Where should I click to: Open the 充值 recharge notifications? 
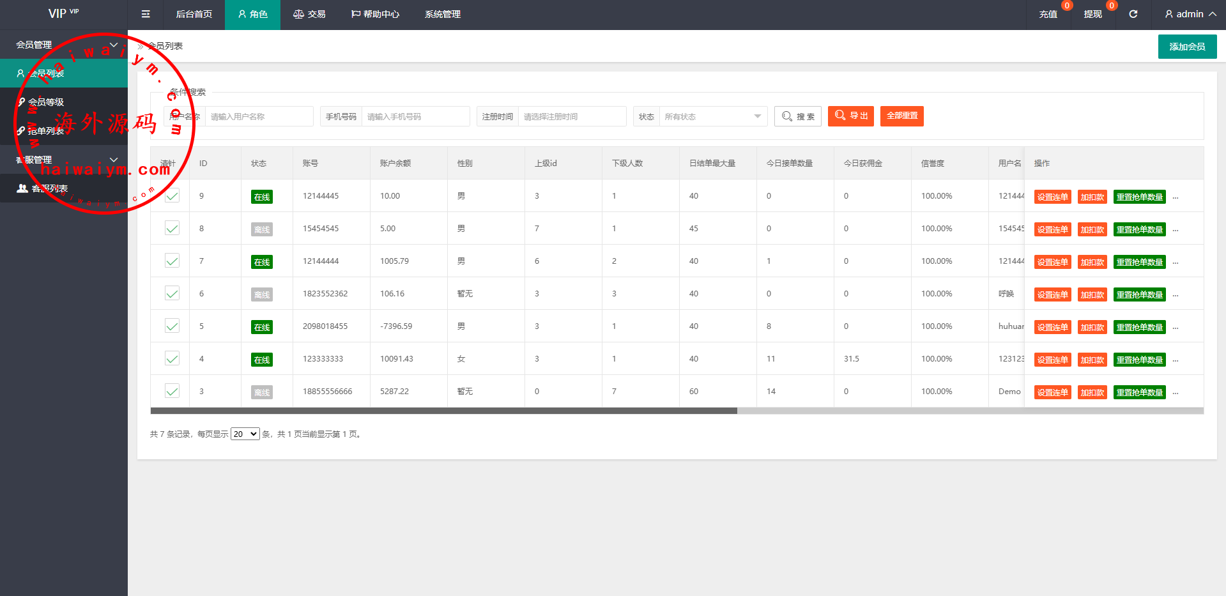pyautogui.click(x=1048, y=14)
